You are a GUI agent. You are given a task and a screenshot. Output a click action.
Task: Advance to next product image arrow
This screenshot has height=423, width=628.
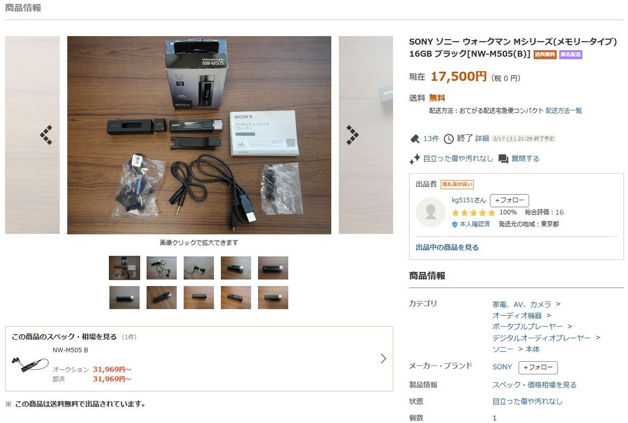352,135
